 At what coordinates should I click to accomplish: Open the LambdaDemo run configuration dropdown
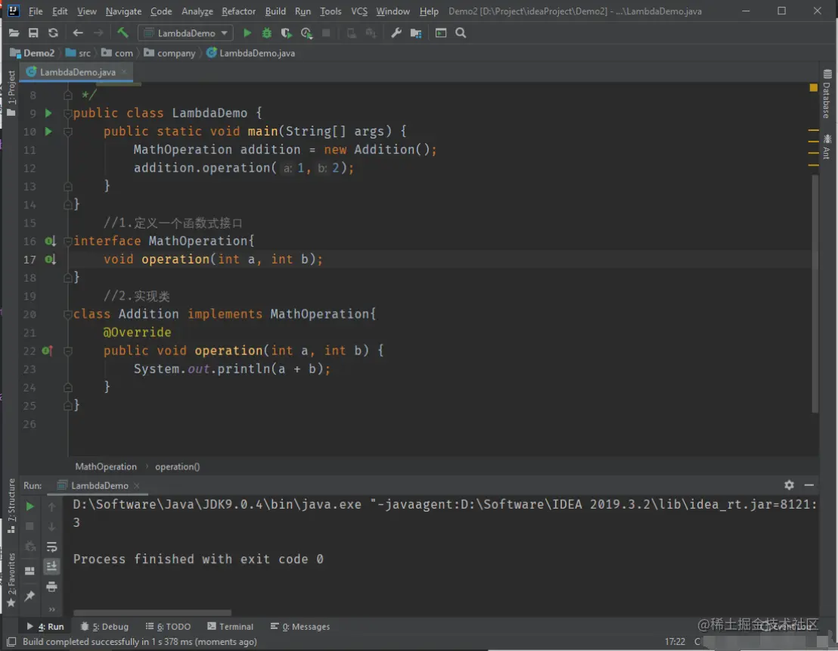[186, 33]
